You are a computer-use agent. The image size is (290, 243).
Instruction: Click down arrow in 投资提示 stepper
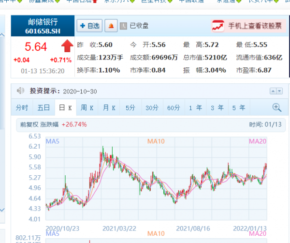click(x=279, y=91)
